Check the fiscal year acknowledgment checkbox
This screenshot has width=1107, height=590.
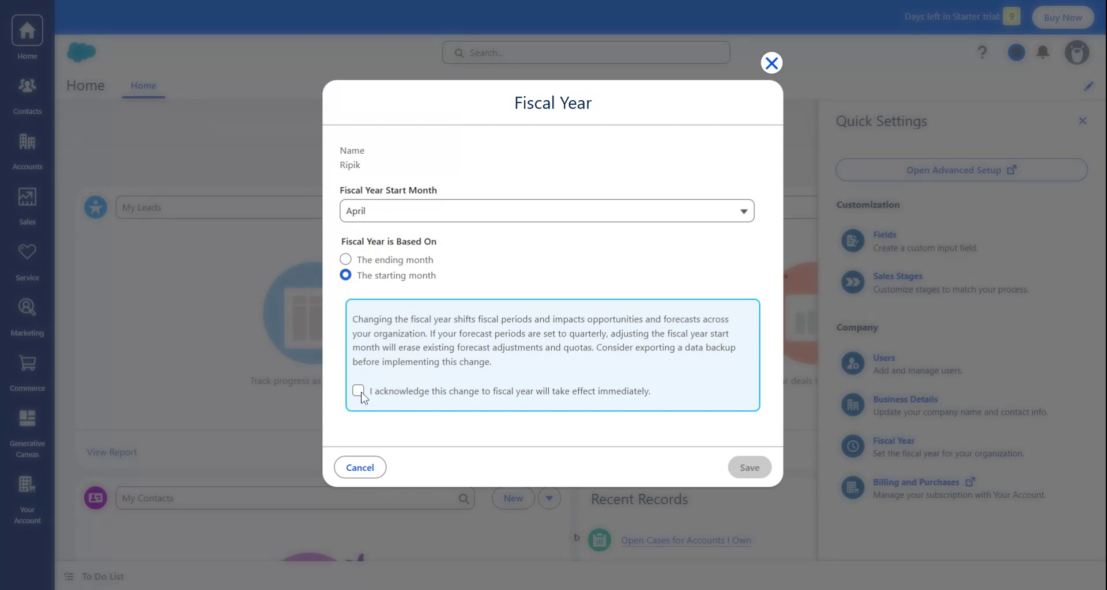pyautogui.click(x=358, y=391)
